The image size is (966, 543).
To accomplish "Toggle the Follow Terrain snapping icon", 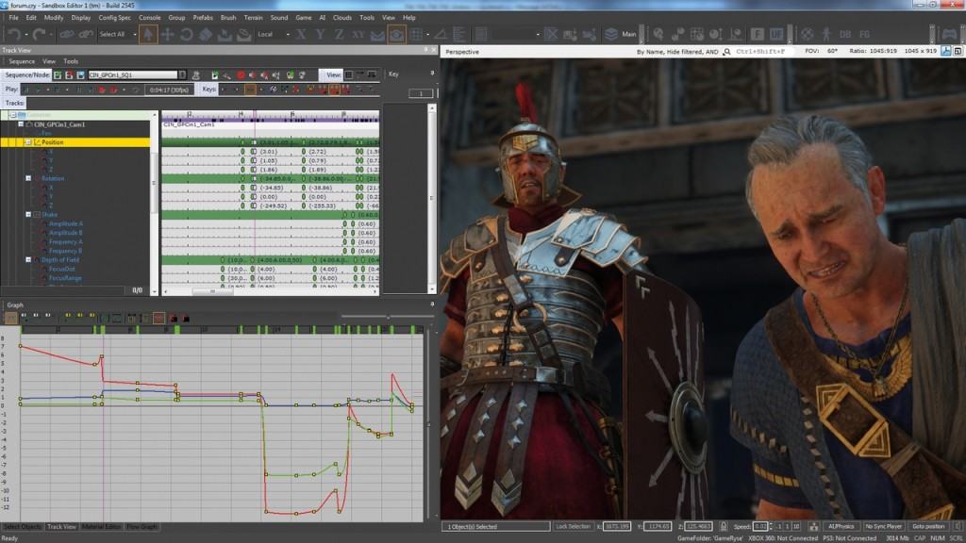I will click(x=377, y=35).
